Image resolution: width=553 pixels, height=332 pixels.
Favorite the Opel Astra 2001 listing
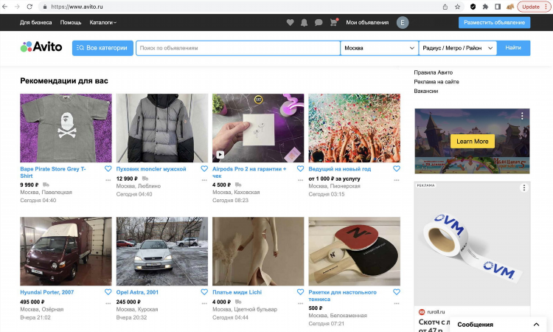tap(204, 291)
